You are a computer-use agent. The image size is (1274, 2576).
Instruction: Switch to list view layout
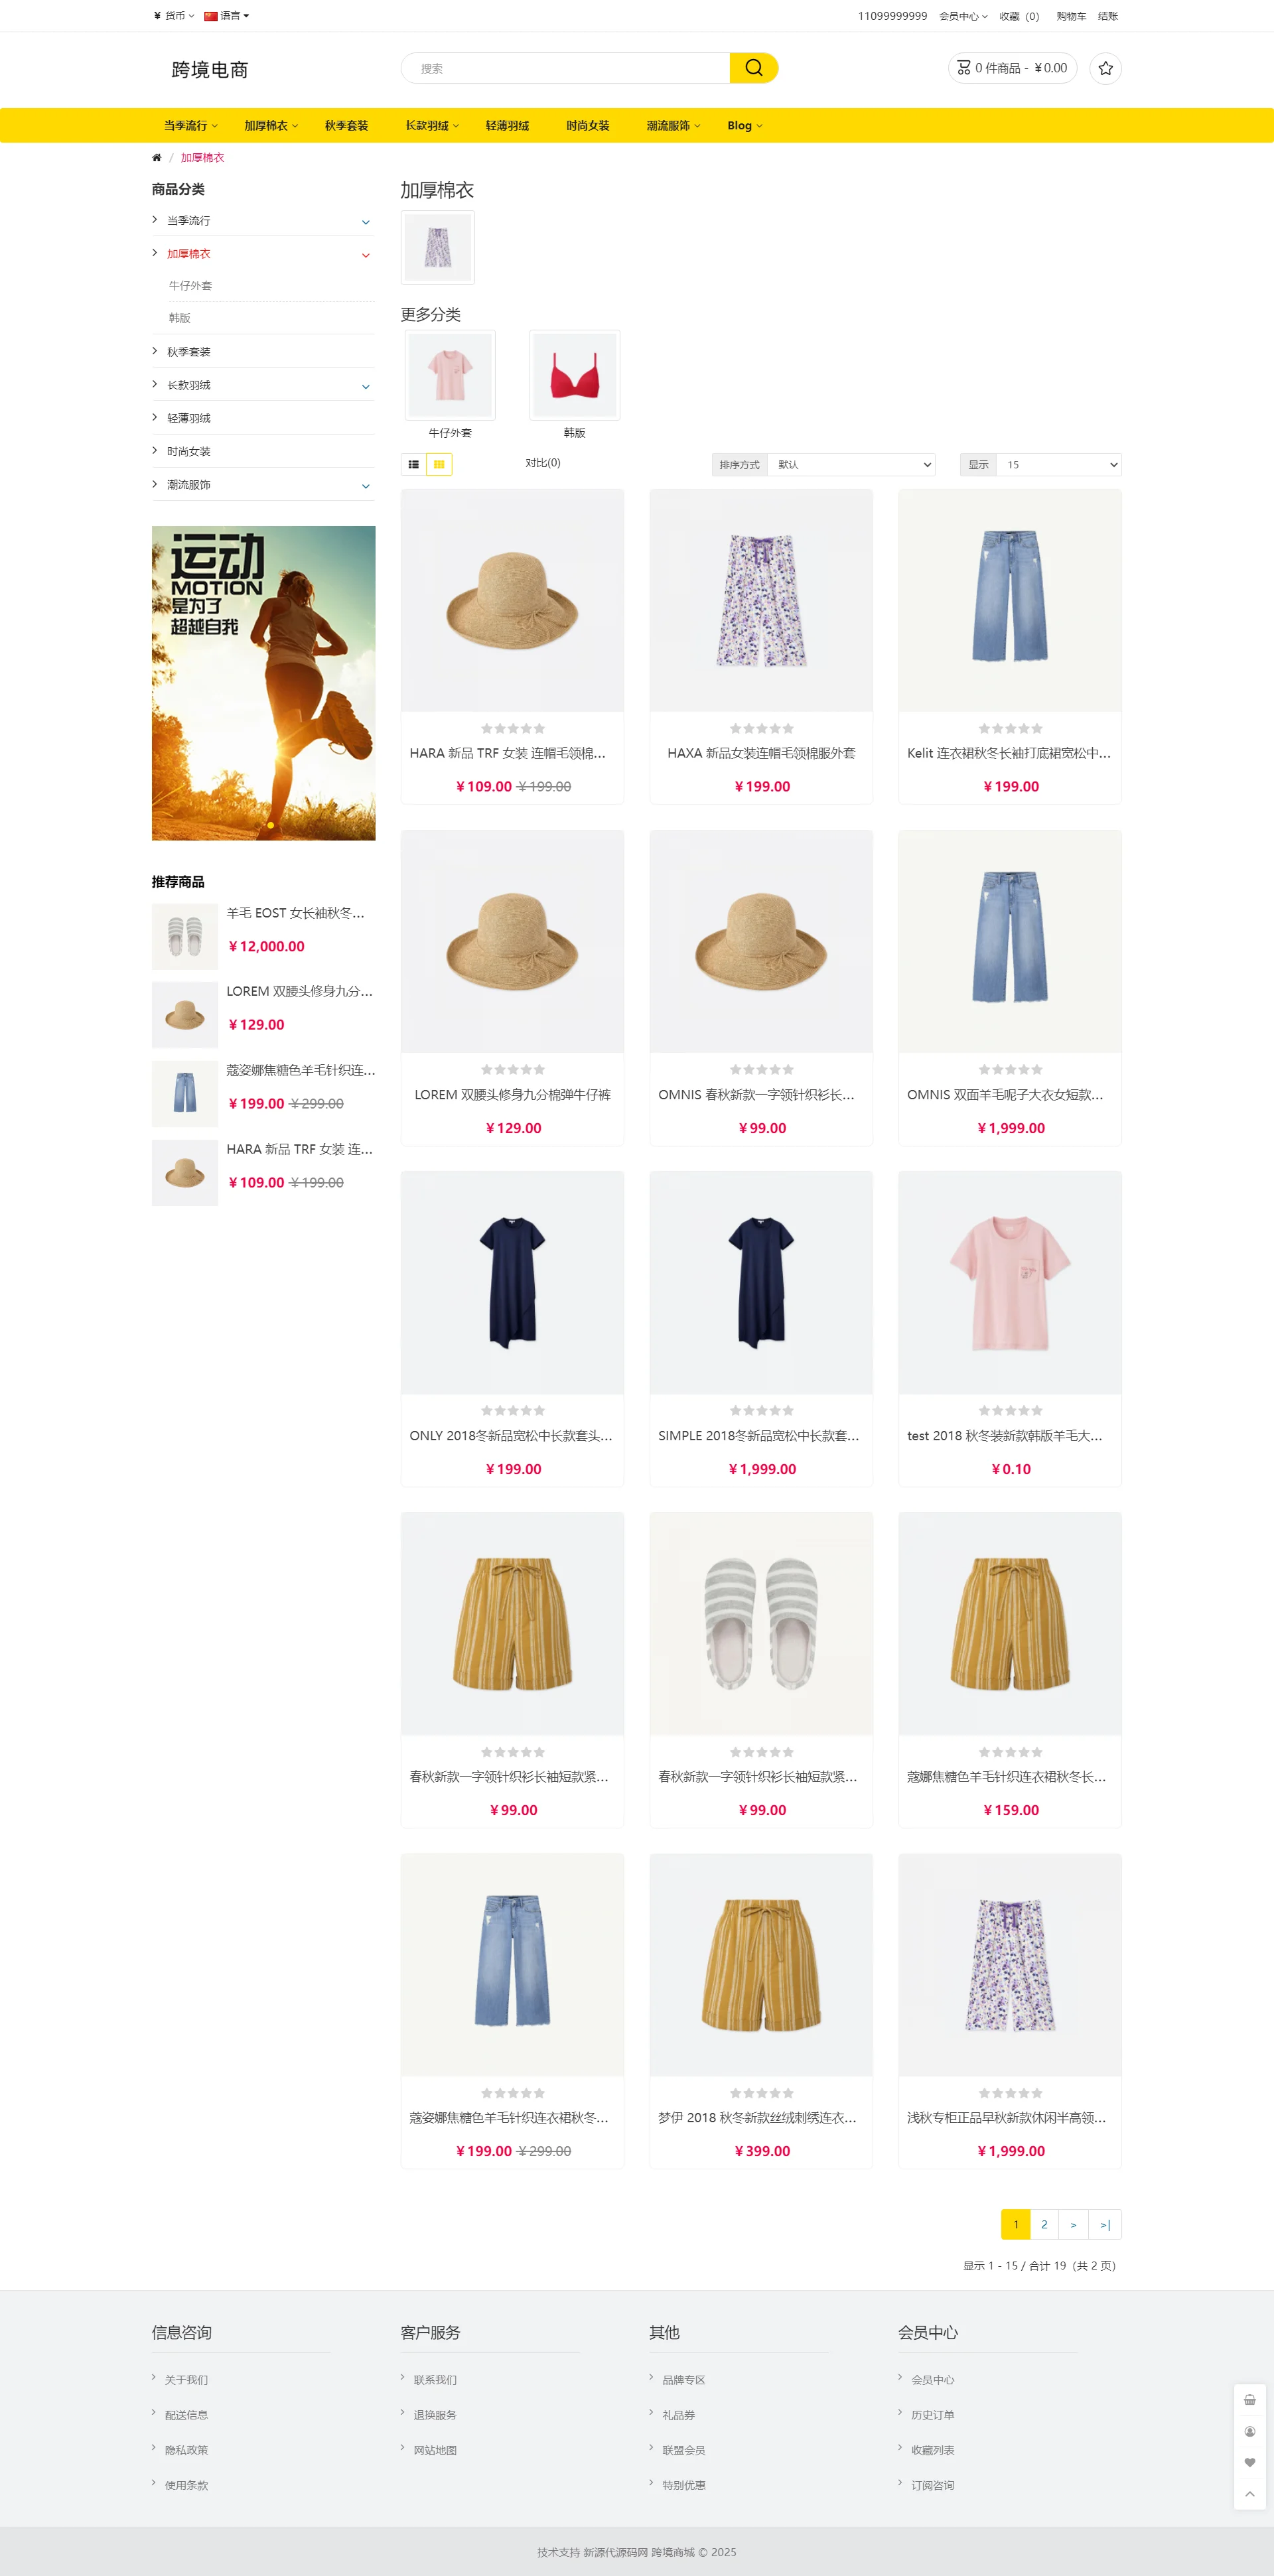(x=413, y=464)
